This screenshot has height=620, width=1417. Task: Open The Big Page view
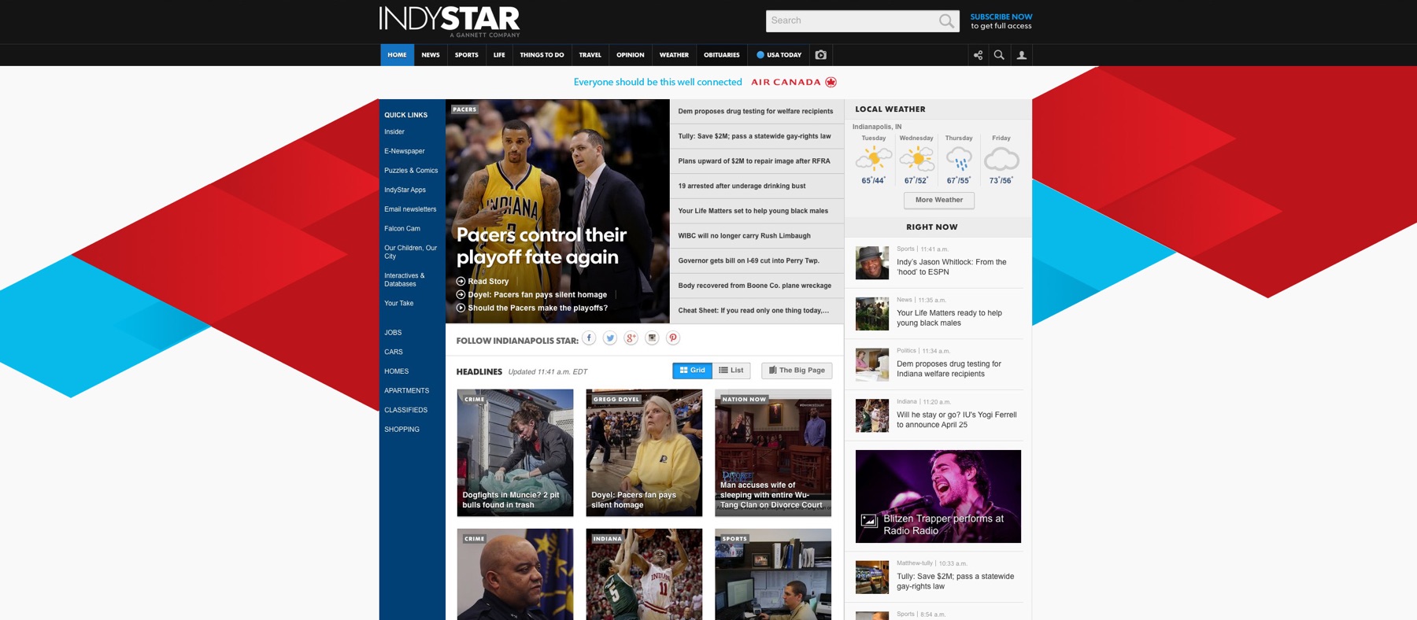[797, 371]
